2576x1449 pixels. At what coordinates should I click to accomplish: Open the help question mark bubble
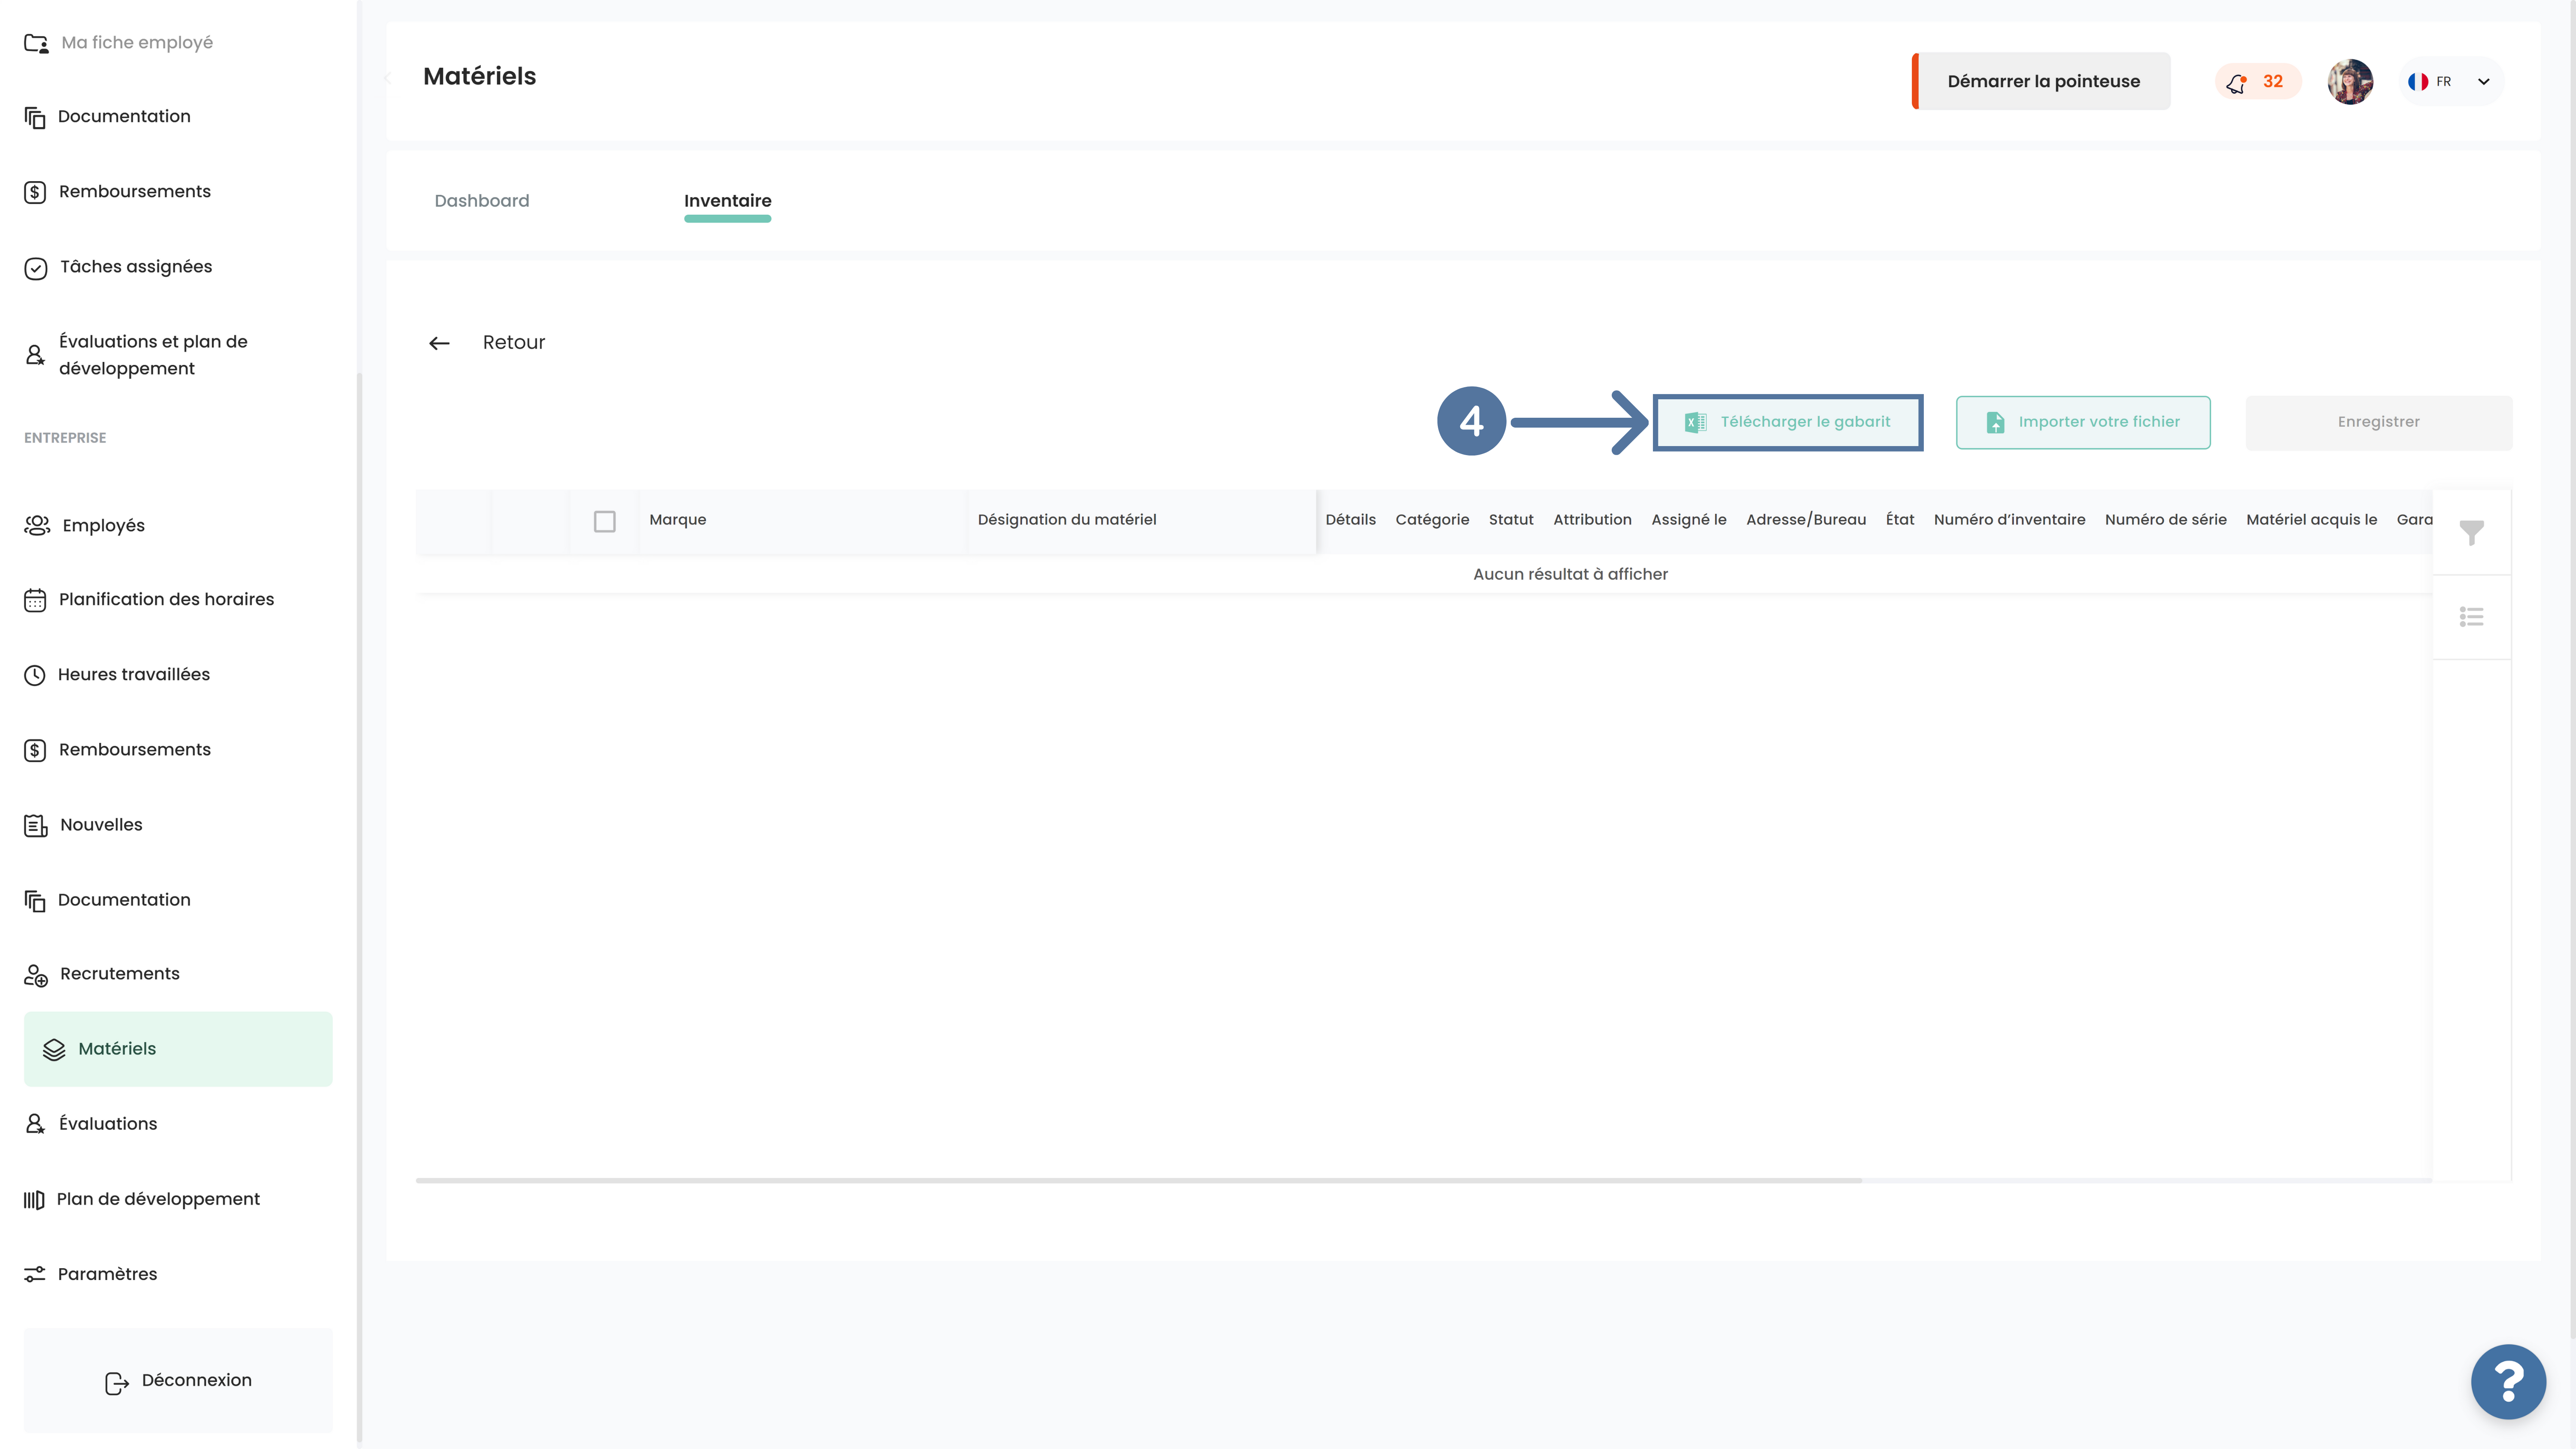(2508, 1381)
